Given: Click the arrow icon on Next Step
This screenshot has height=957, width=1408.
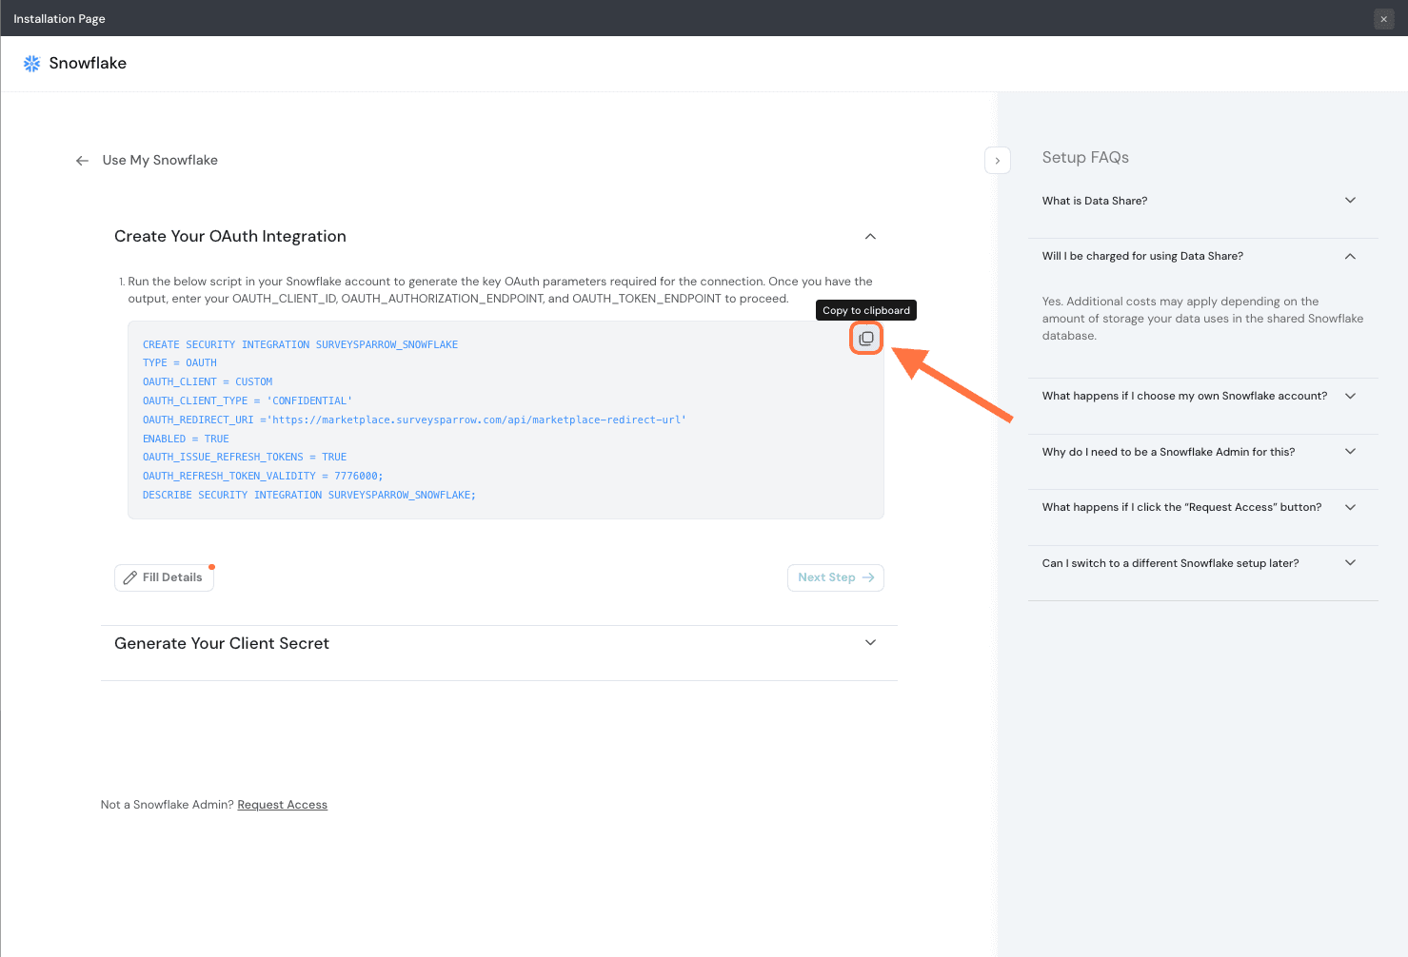Looking at the screenshot, I should [868, 577].
